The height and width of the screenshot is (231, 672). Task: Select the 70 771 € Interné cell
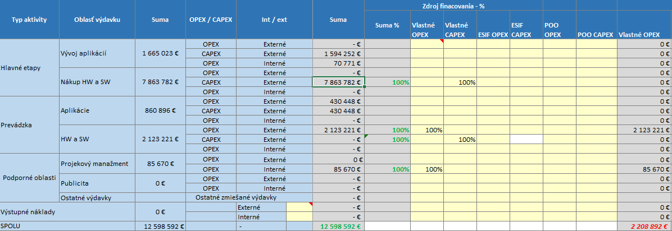click(339, 63)
